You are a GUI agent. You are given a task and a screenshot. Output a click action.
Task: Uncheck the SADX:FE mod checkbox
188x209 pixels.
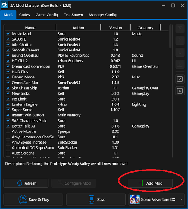coord(8,39)
